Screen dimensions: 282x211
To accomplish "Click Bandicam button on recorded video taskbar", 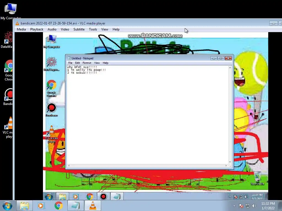I will 104,196.
